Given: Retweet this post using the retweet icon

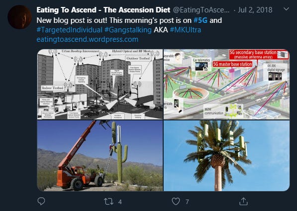Looking at the screenshot, I should 109,202.
